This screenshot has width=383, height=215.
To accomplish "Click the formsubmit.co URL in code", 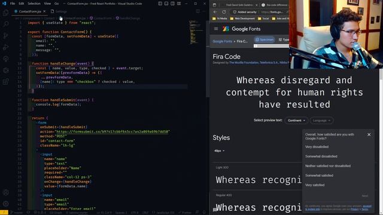I will [x=112, y=131].
